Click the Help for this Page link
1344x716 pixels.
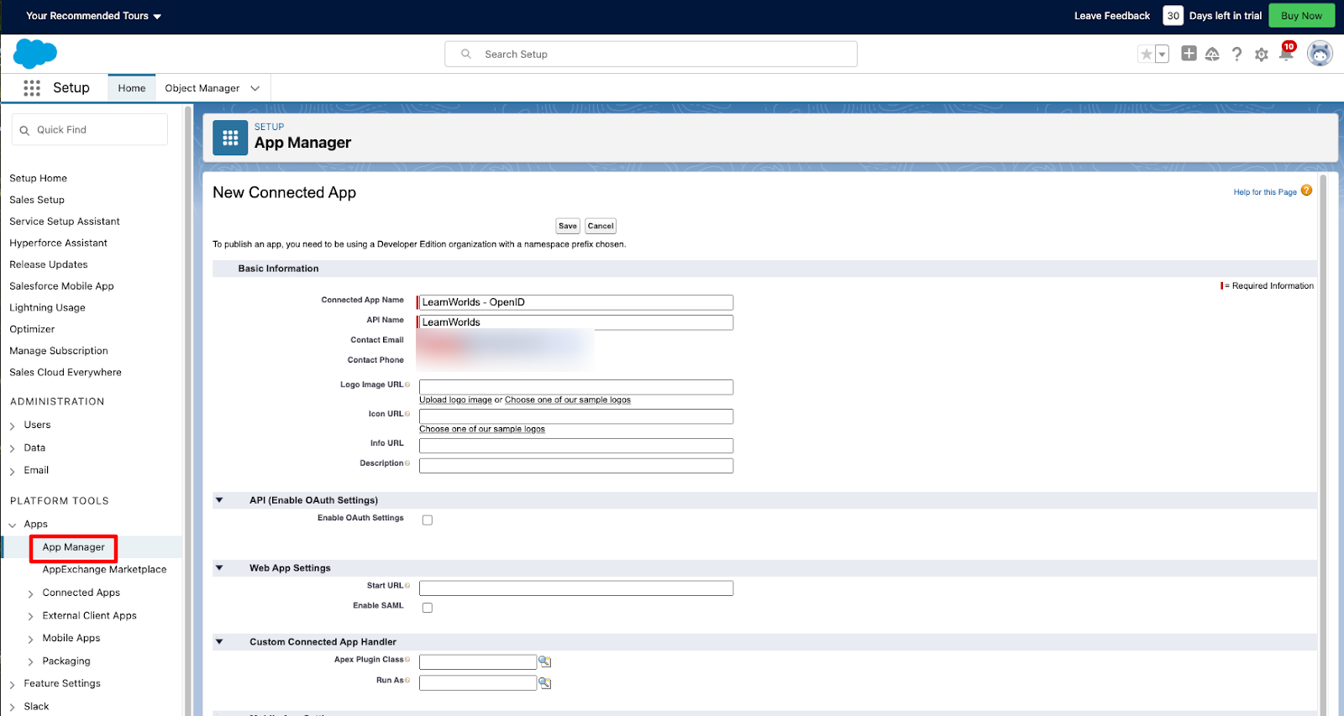click(x=1265, y=192)
